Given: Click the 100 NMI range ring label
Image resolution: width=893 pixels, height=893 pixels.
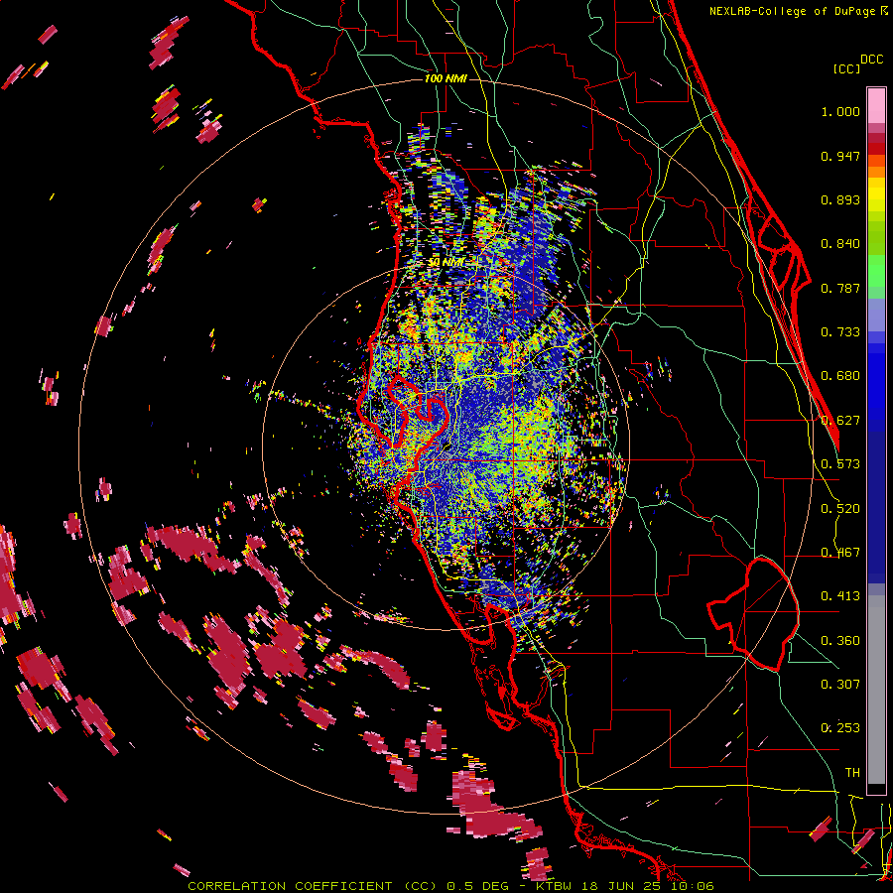Looking at the screenshot, I should point(446,78).
